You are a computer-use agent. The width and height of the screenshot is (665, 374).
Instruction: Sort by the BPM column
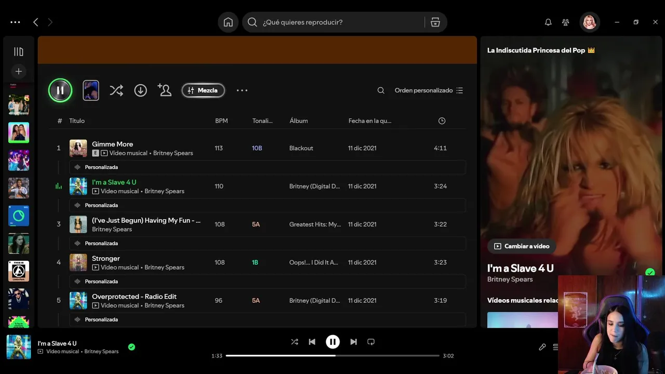pyautogui.click(x=221, y=121)
